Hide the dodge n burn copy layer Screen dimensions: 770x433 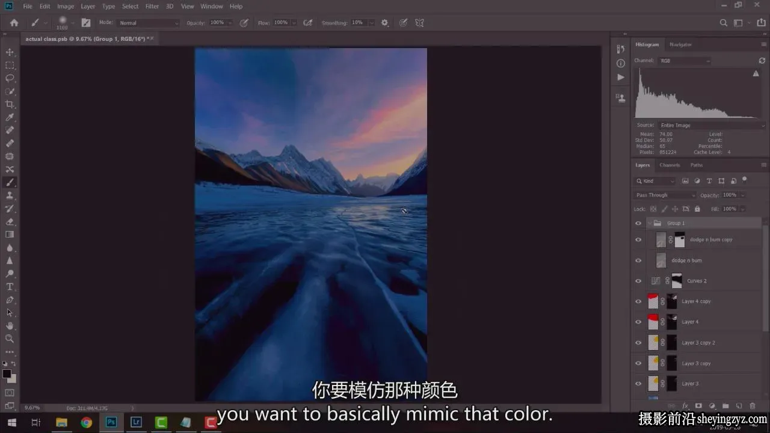pos(638,240)
